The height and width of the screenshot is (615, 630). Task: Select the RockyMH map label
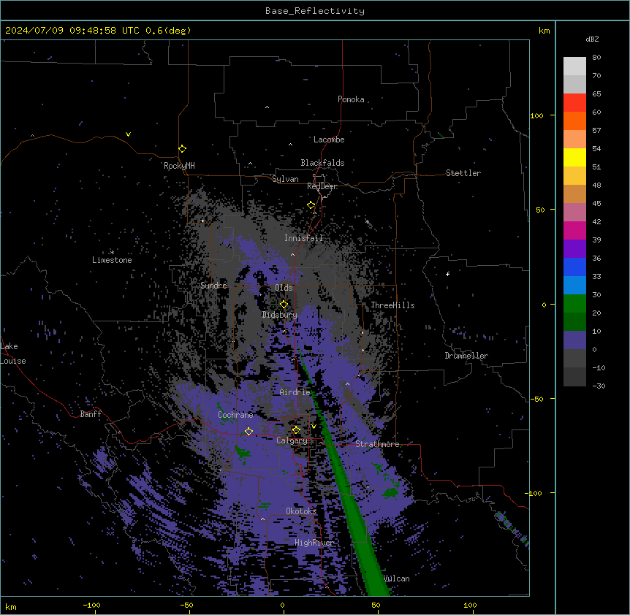pyautogui.click(x=179, y=166)
